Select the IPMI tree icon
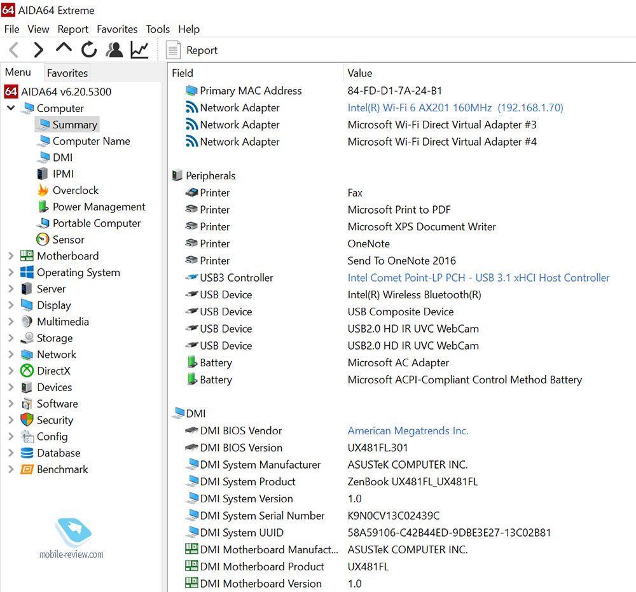This screenshot has width=636, height=592. pyautogui.click(x=42, y=174)
